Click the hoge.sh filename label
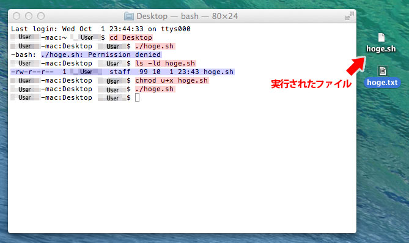 [381, 49]
